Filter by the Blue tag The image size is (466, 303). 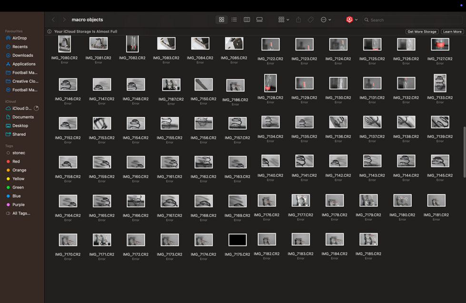click(x=16, y=196)
